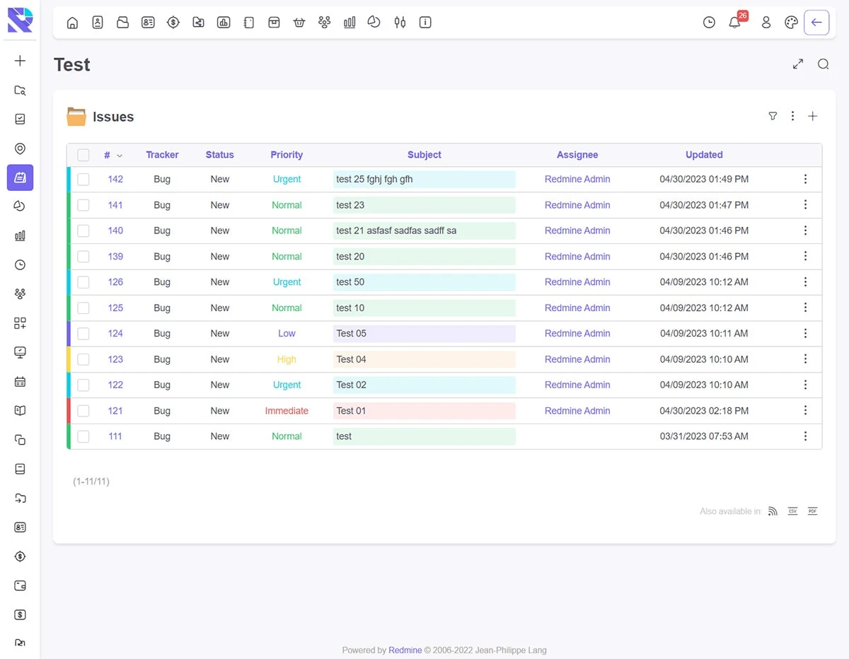The height and width of the screenshot is (659, 849).
Task: Open the issue filter funnel icon
Action: 773,116
